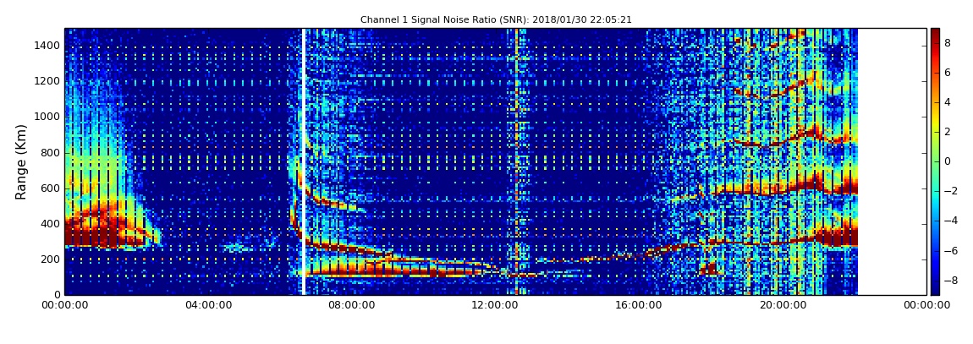
Task: Click the colorbar tick label 4
Action: click(947, 101)
